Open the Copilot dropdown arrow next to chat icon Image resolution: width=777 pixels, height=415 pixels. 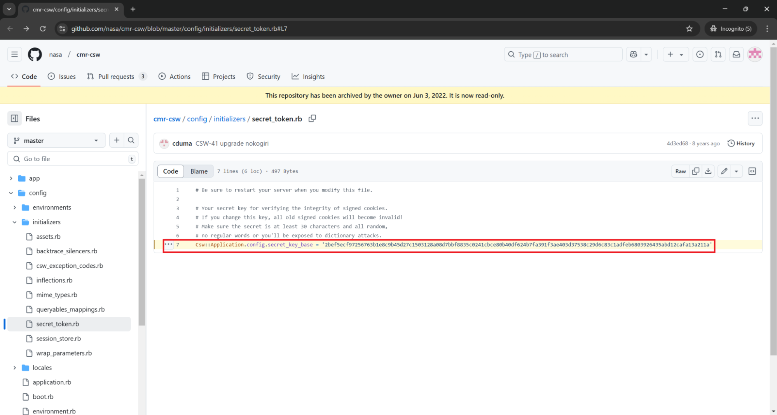click(x=646, y=54)
